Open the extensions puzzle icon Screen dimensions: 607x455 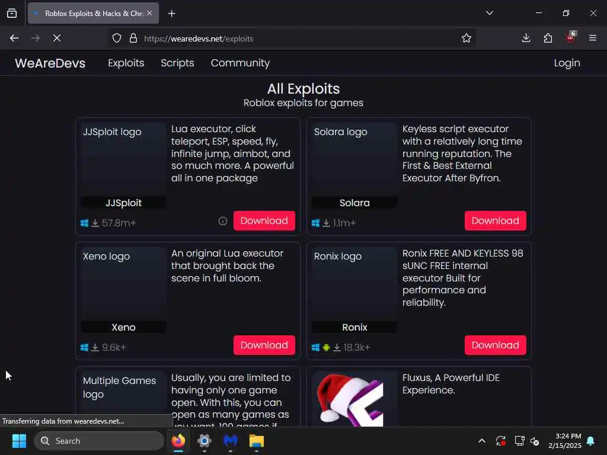[548, 39]
